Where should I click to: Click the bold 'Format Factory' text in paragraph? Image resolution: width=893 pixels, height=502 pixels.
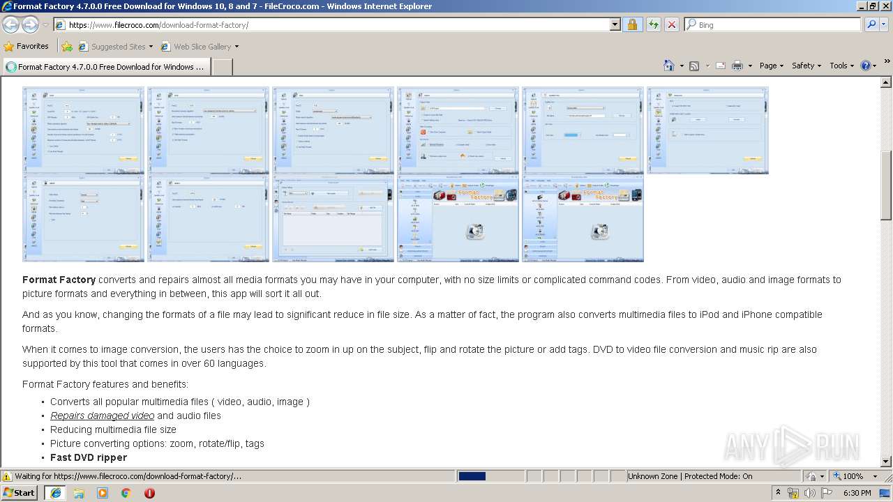59,280
